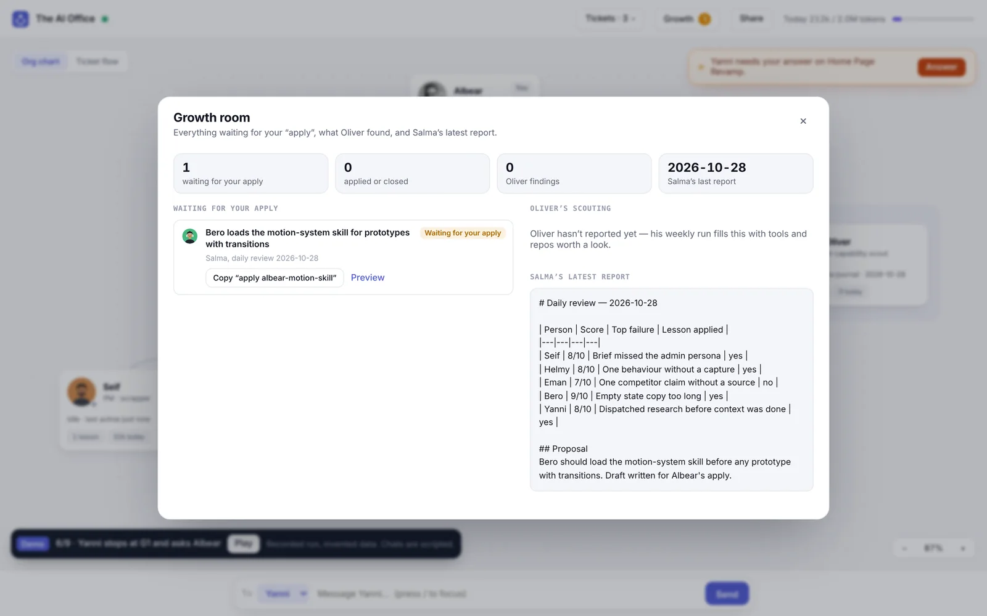Switch to the Org chart tab

tap(41, 62)
